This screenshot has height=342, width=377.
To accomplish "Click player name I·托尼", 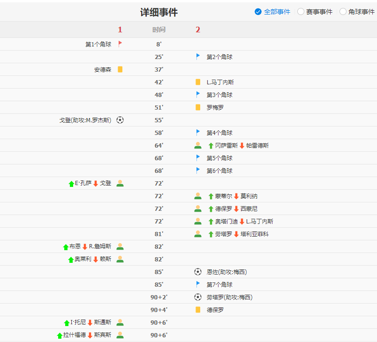I will click(x=78, y=322).
